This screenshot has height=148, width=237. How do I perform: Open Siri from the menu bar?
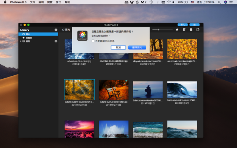[226, 2]
